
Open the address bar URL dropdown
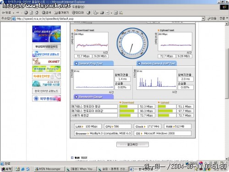point(203,19)
